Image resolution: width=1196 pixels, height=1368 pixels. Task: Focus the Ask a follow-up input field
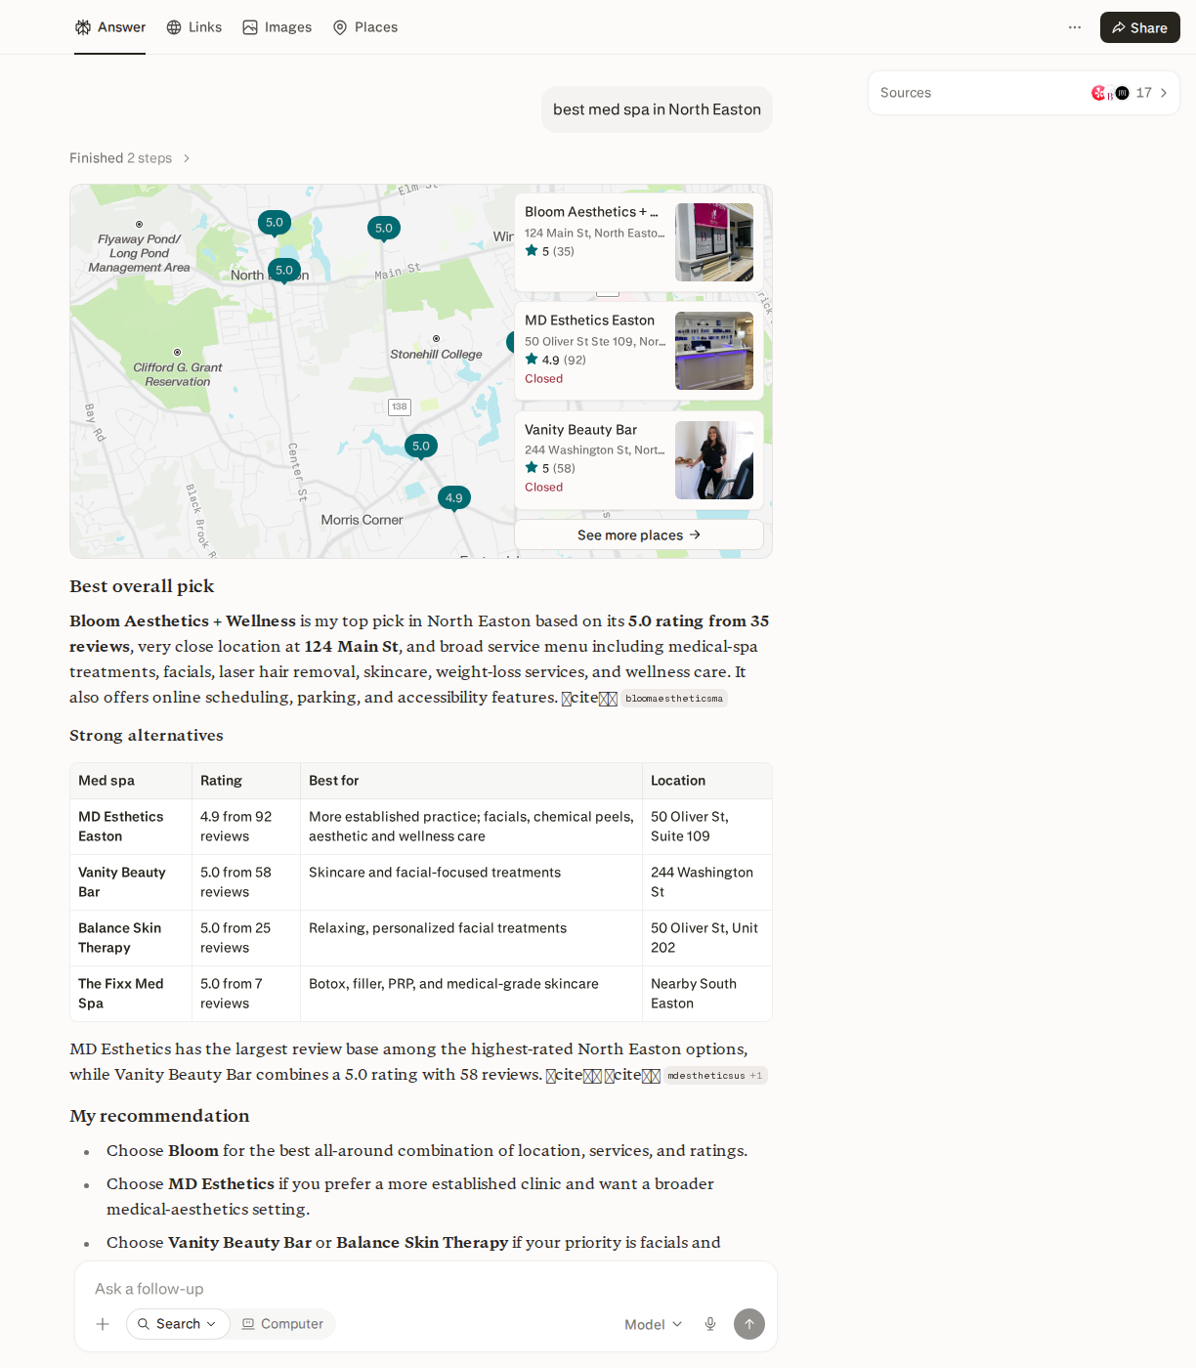[426, 1289]
